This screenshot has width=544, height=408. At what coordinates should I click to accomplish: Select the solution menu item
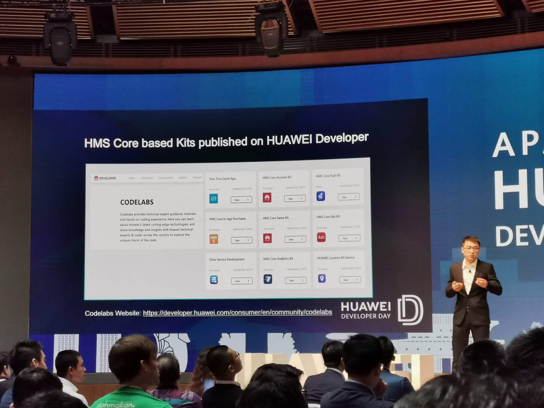tap(183, 178)
